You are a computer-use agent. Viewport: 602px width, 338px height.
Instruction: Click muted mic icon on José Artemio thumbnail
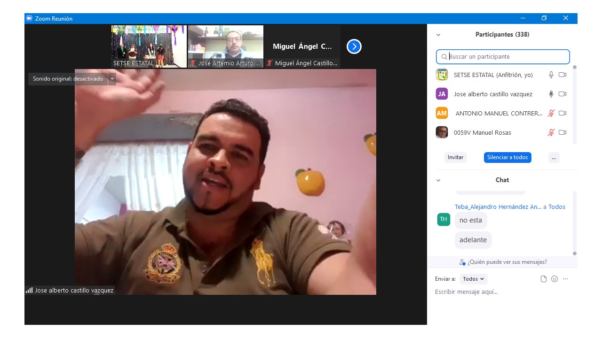(193, 63)
